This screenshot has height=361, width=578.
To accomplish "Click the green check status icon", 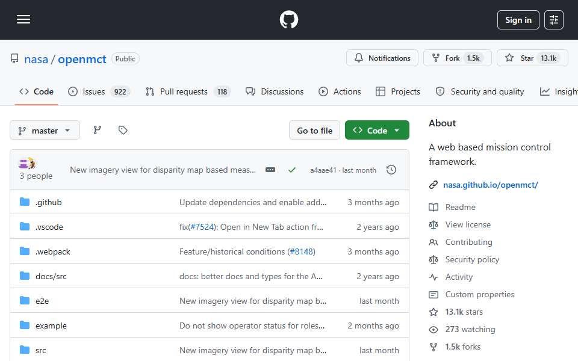I will (292, 170).
